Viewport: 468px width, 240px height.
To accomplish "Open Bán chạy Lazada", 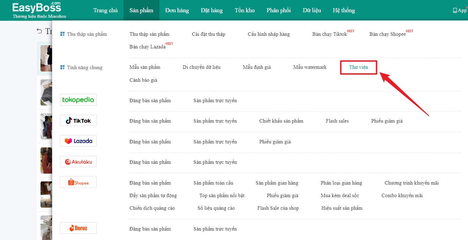I will tap(148, 47).
